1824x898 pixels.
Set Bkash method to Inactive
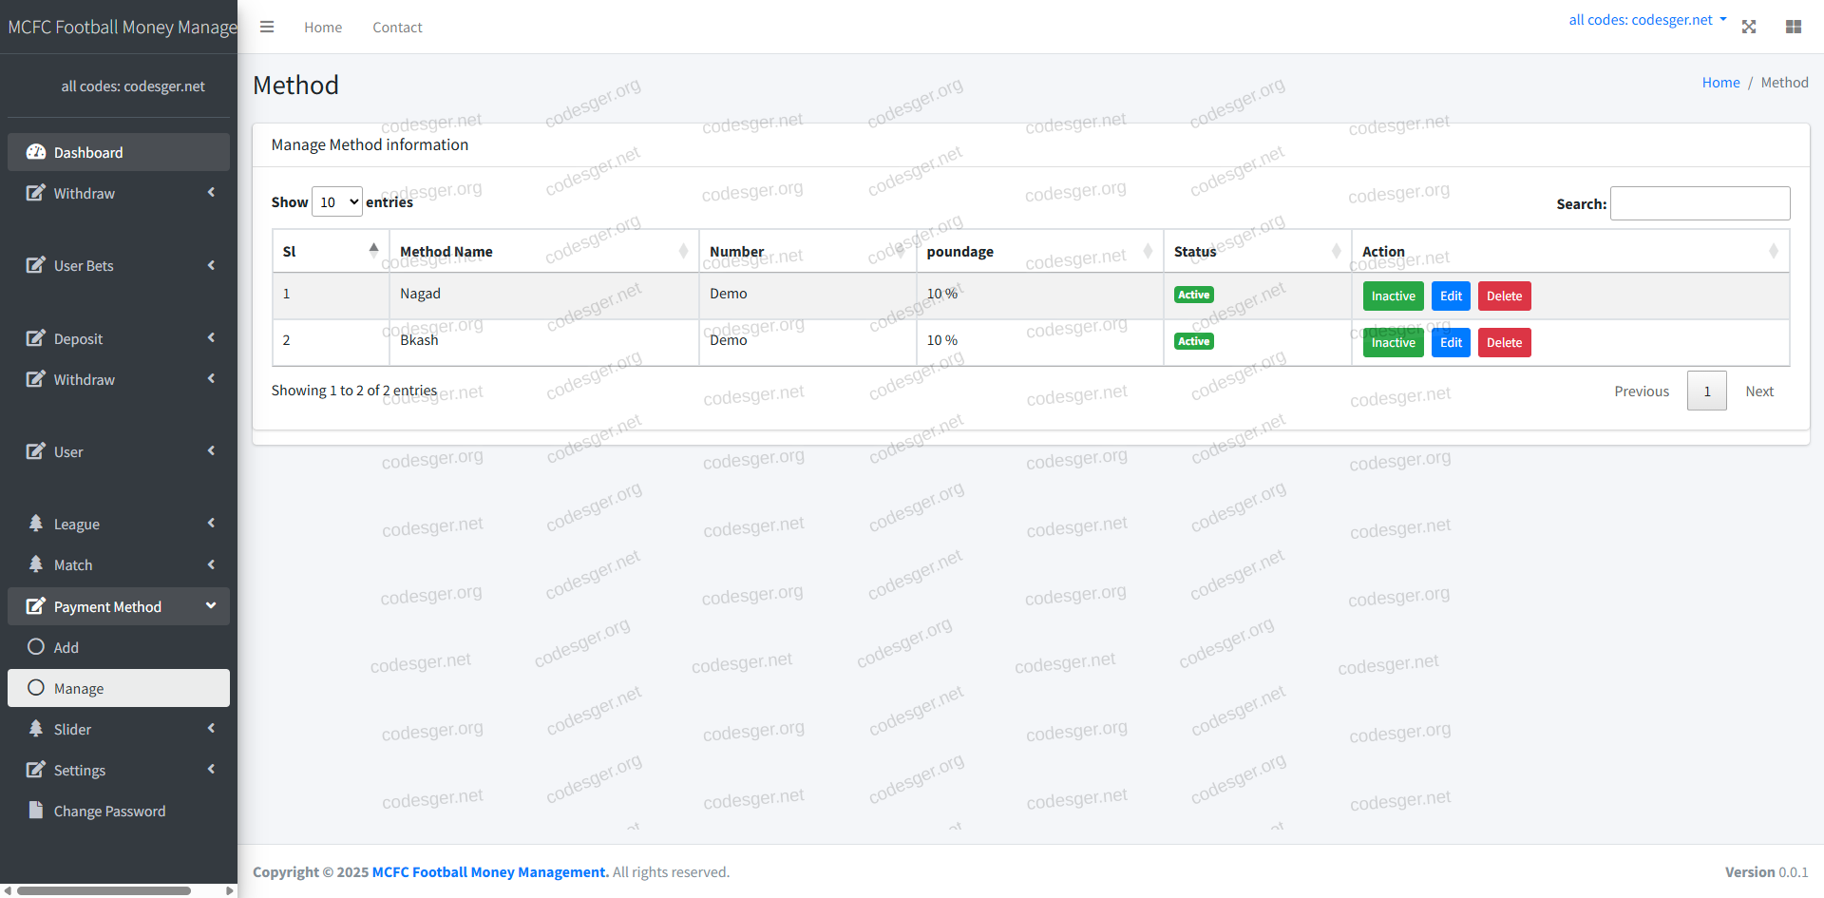(x=1393, y=342)
